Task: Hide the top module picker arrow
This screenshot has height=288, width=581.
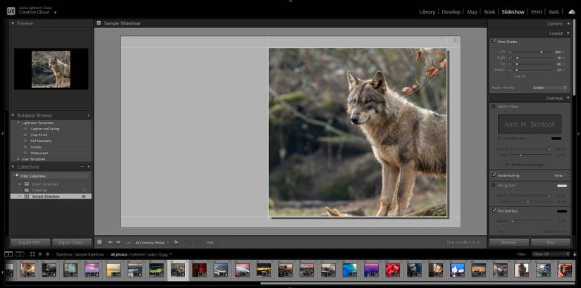Action: (290, 1)
